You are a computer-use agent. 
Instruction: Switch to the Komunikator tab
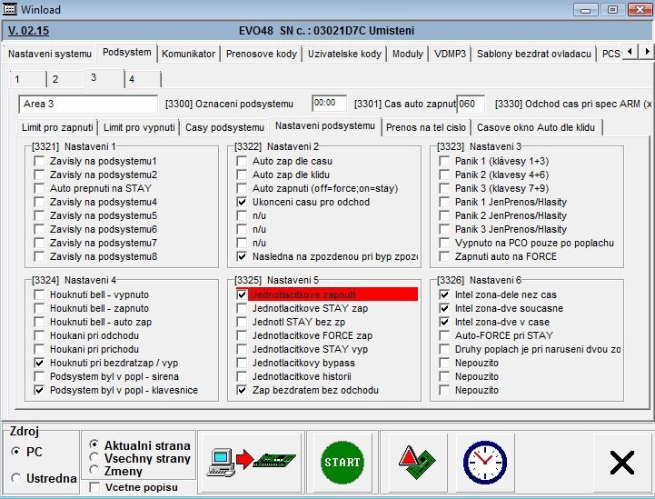188,55
